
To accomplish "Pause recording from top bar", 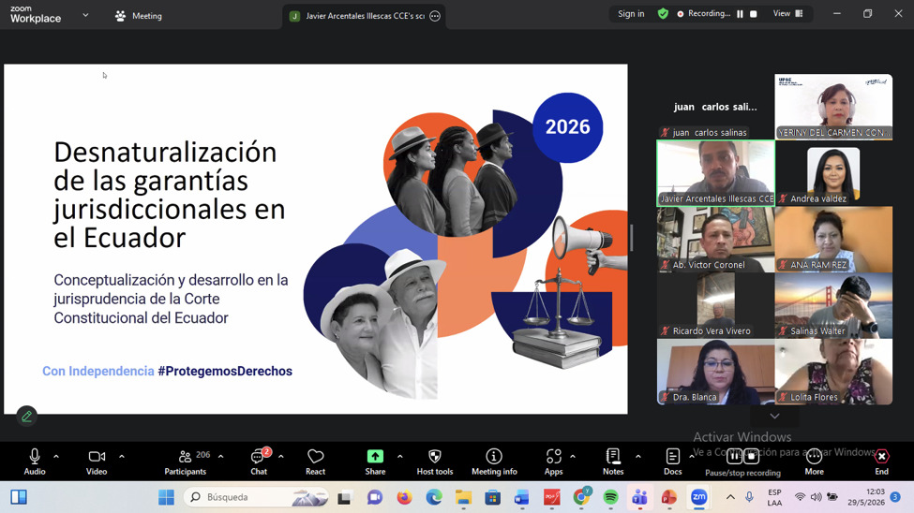I will click(x=740, y=13).
